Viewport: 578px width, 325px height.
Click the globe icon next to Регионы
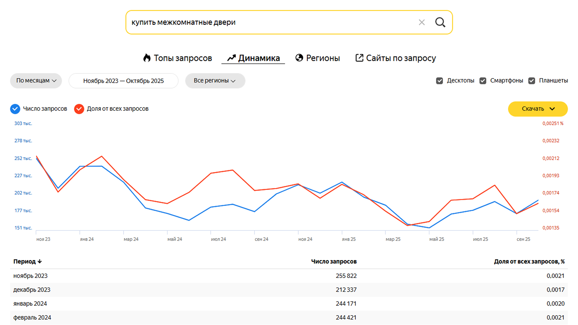299,58
